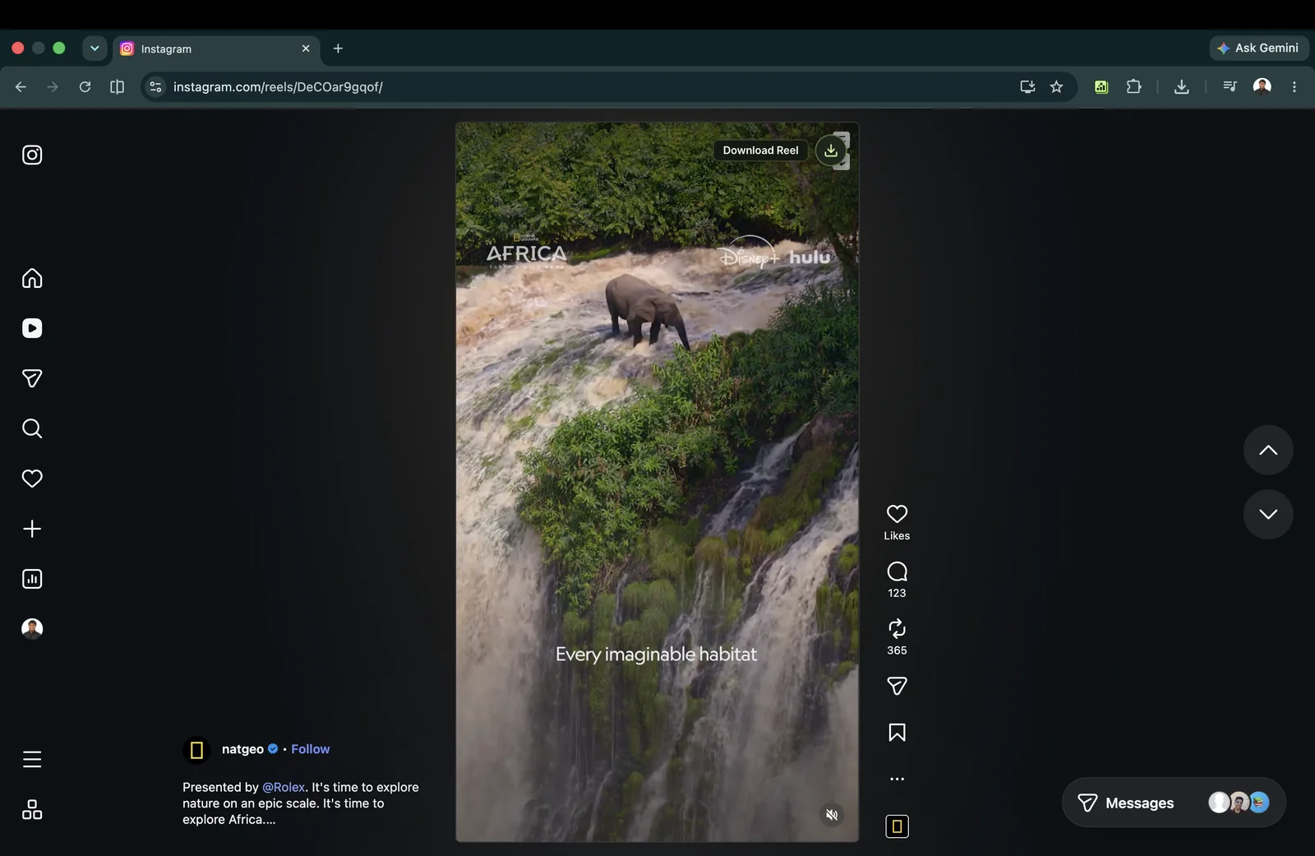
Task: Open comments showing 123
Action: pyautogui.click(x=897, y=571)
